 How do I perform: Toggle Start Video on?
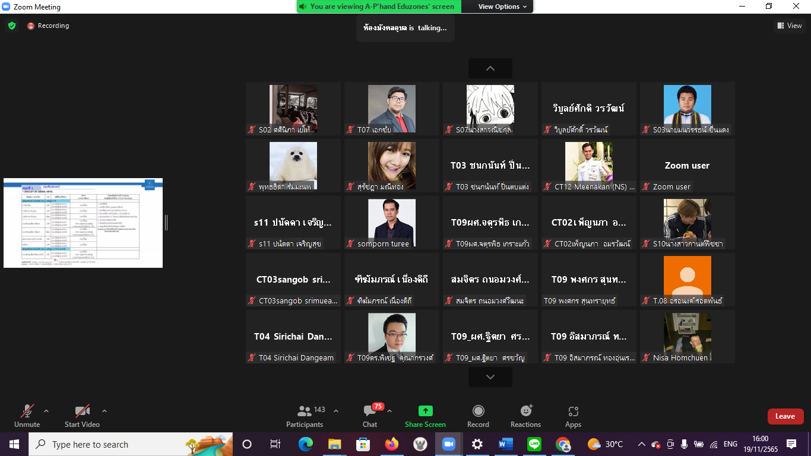(82, 415)
